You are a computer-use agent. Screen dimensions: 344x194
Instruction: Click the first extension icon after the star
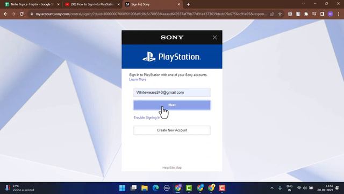point(290,14)
